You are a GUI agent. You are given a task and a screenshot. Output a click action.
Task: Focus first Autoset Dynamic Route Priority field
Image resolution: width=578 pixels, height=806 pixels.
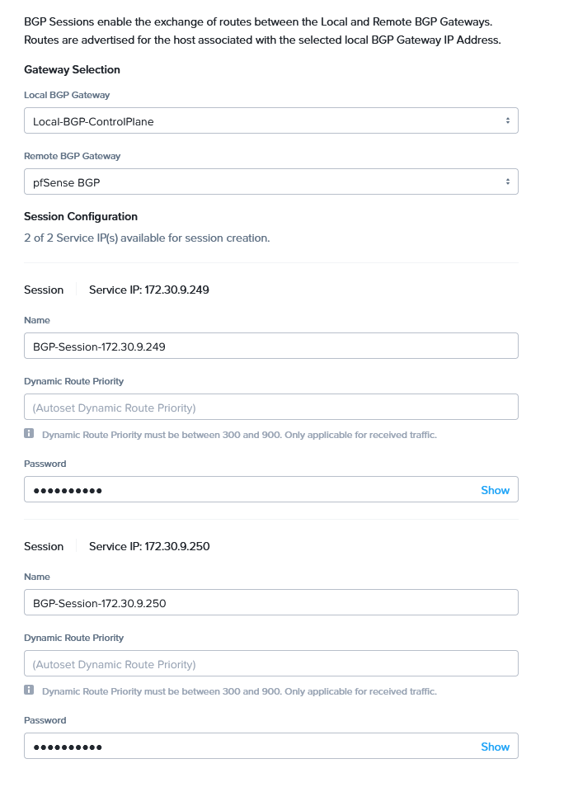click(270, 408)
